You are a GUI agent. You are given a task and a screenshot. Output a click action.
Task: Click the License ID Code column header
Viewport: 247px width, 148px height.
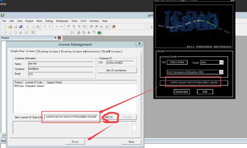[35, 83]
